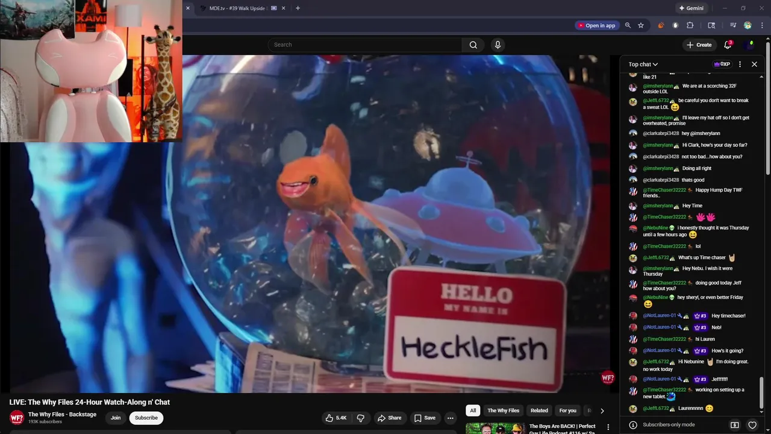Open the hand-shaped extension icon
Viewport: 771px width, 434px height.
675,25
